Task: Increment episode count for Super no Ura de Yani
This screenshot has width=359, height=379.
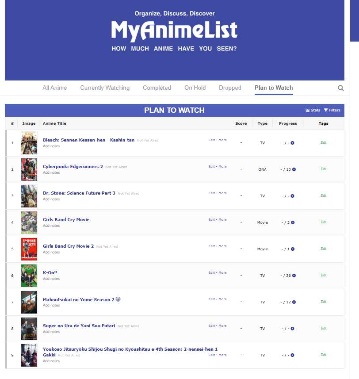Action: [292, 329]
